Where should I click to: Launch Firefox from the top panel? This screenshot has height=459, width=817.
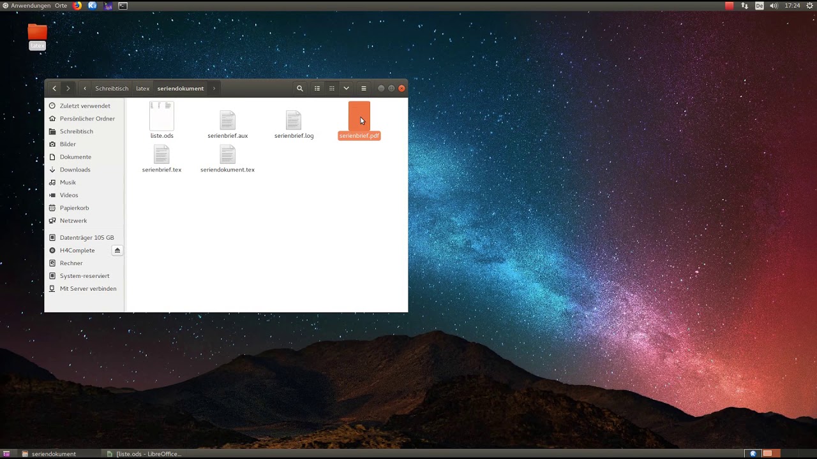(77, 6)
